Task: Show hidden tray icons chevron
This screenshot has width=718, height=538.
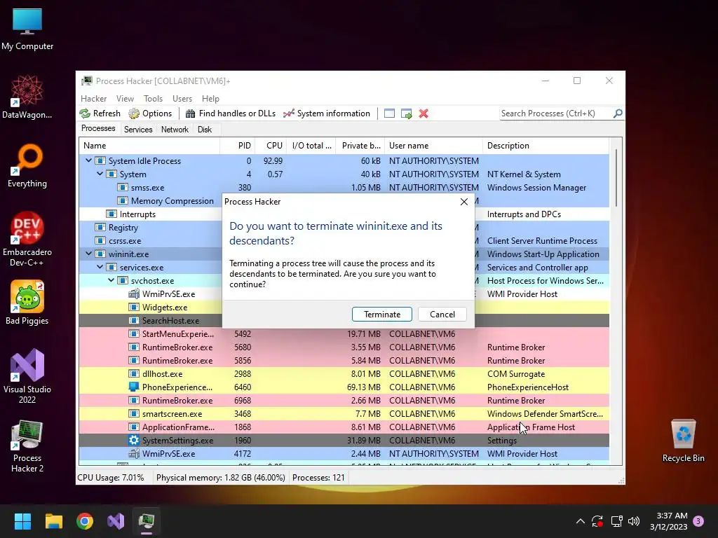Action: [580, 521]
